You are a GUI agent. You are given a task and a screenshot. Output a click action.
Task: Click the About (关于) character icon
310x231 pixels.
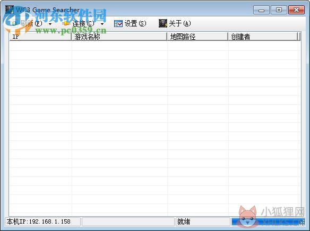[x=163, y=23]
